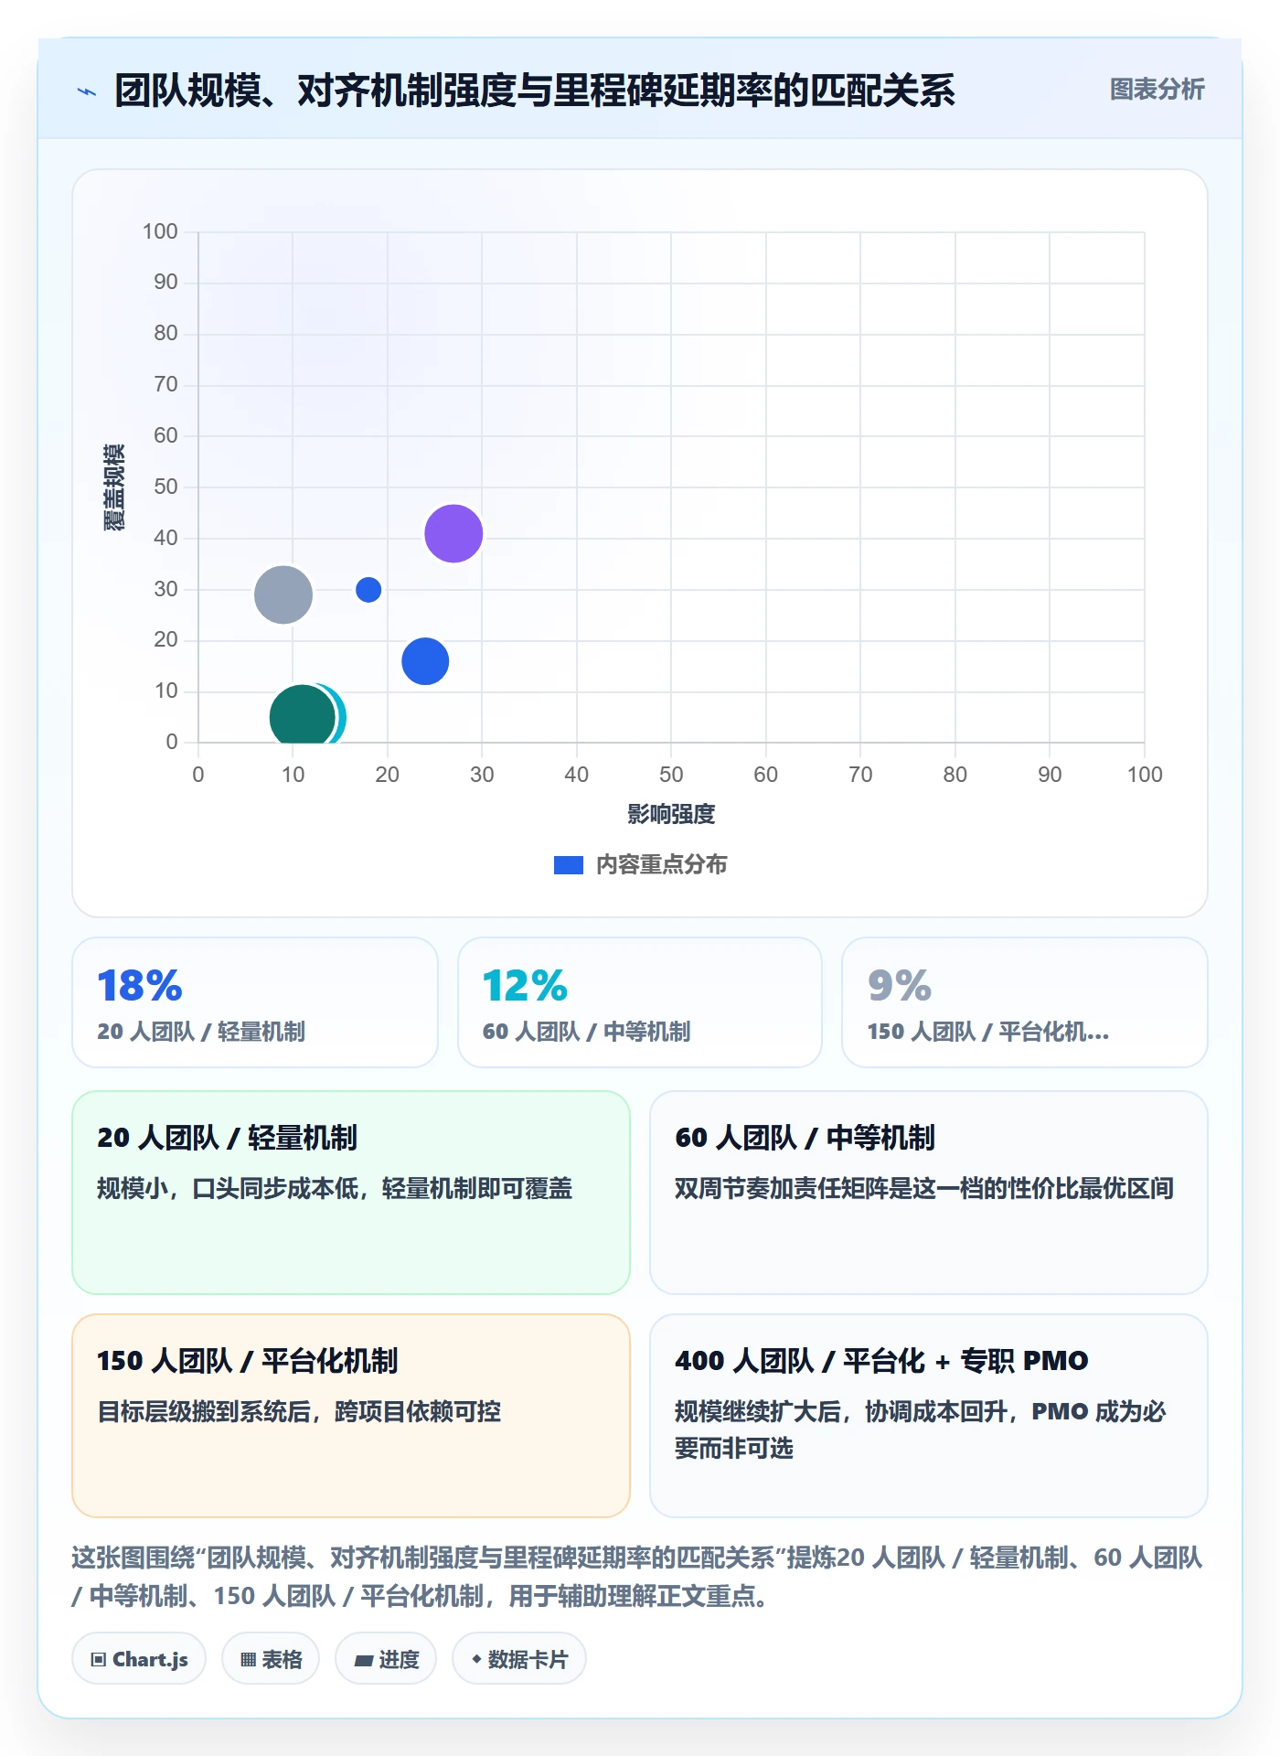Click the dark teal bubble near the x-axis
This screenshot has width=1280, height=1756.
click(x=302, y=716)
